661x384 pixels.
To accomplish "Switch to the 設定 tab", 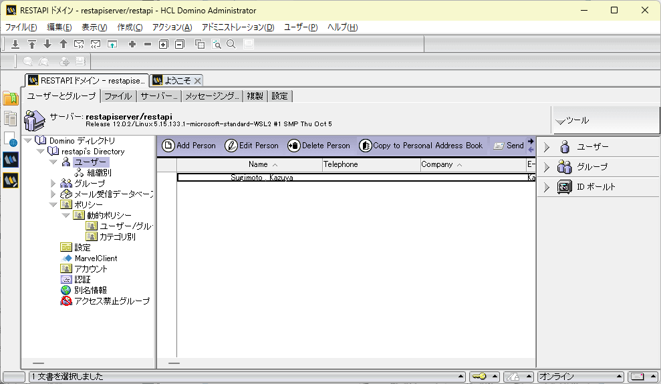I will pos(279,96).
